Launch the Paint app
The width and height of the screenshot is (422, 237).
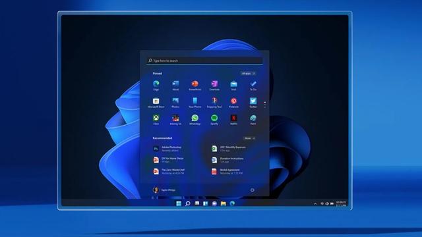click(253, 120)
